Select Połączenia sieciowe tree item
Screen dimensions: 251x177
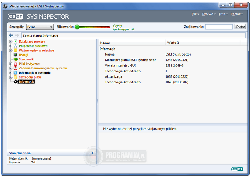point(33,46)
